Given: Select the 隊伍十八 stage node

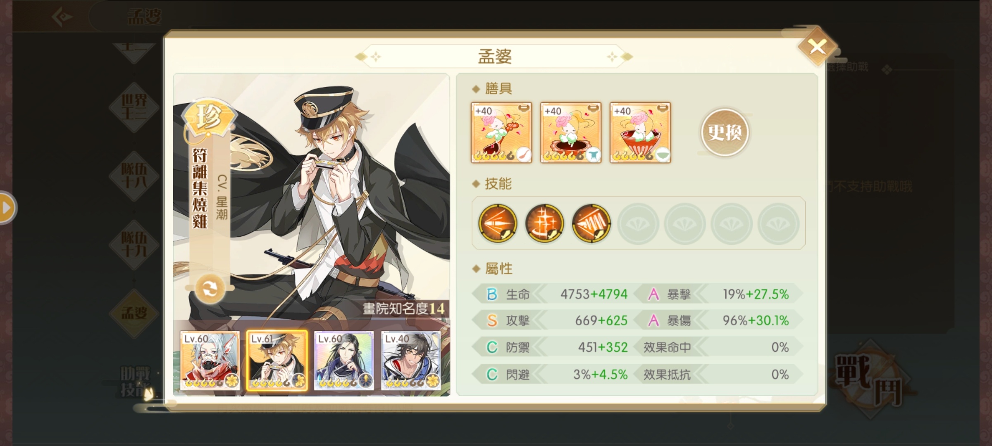Looking at the screenshot, I should click(x=134, y=176).
